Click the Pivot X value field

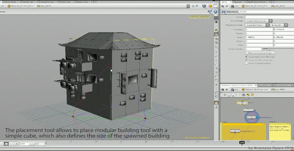point(259,45)
